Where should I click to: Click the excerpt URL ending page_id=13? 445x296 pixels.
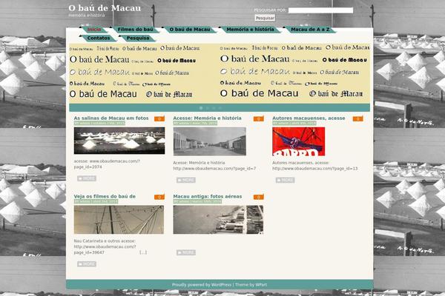(x=315, y=169)
